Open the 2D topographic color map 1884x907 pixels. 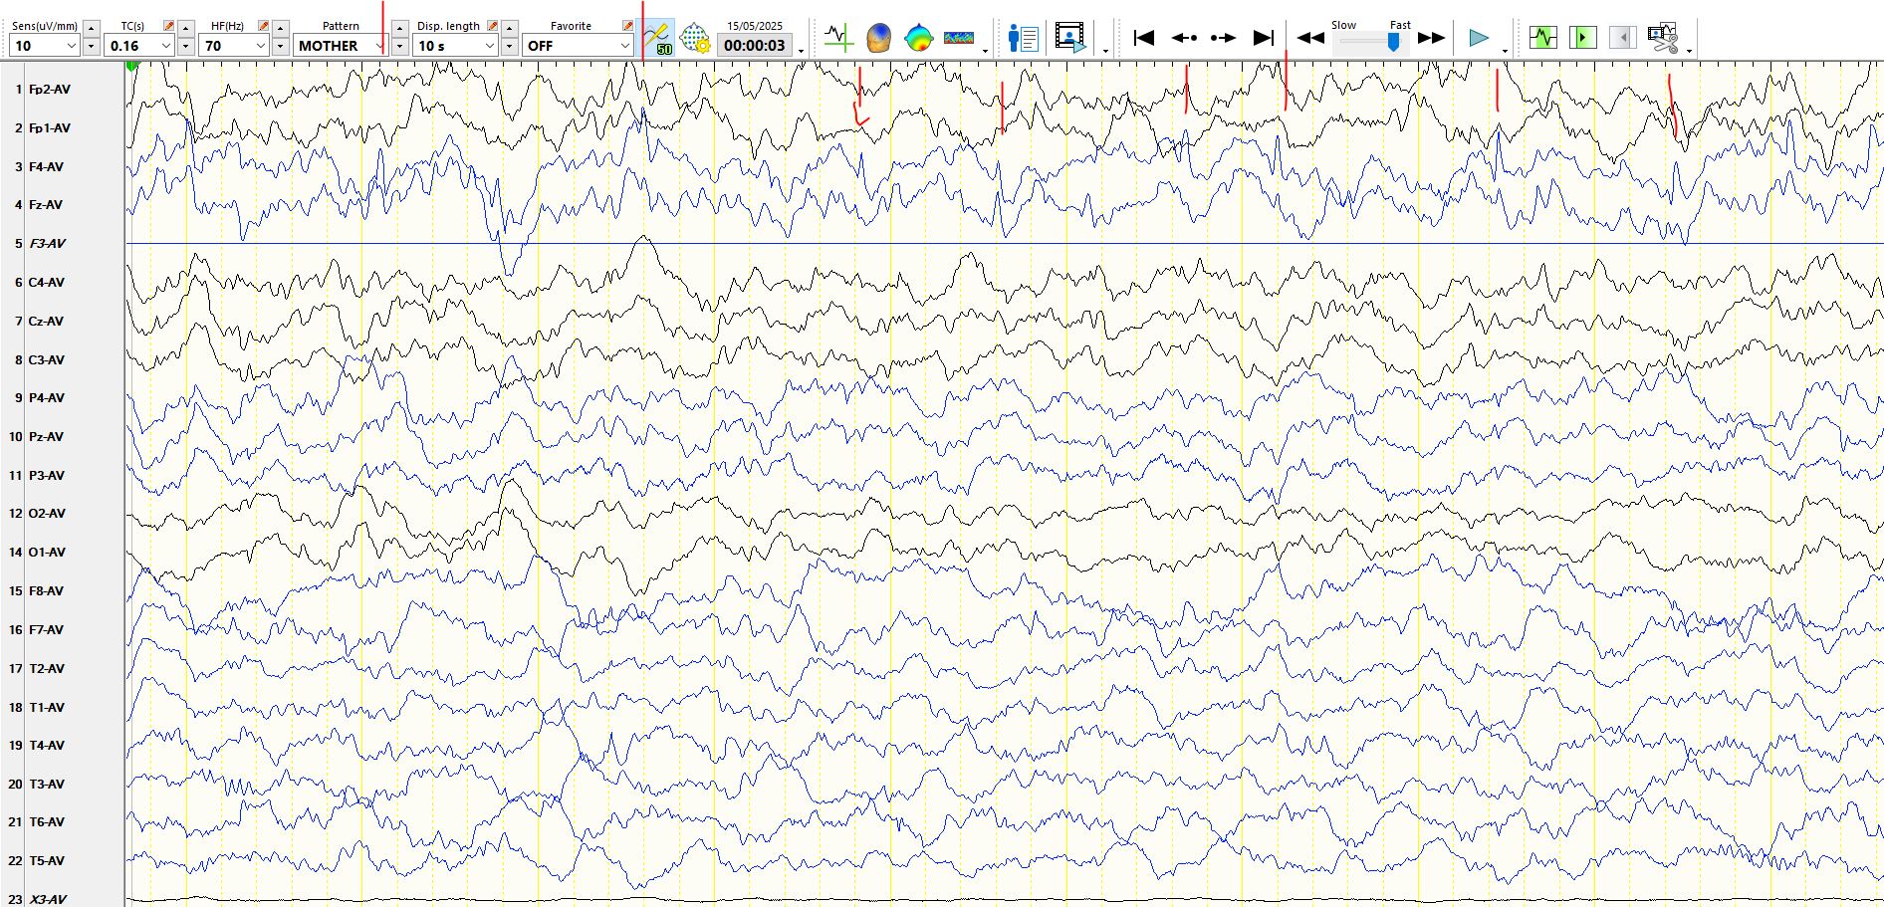pos(918,39)
